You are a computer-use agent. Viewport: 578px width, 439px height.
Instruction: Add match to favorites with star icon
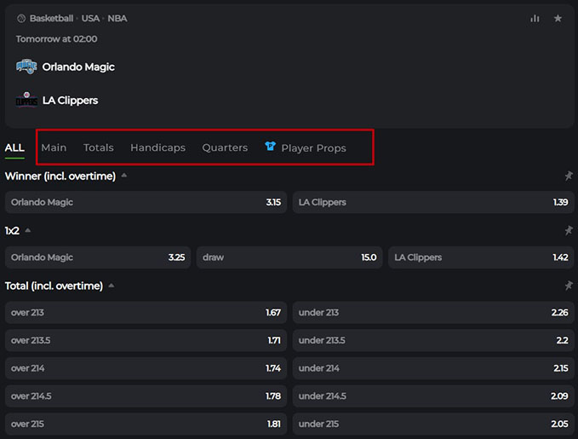(558, 19)
